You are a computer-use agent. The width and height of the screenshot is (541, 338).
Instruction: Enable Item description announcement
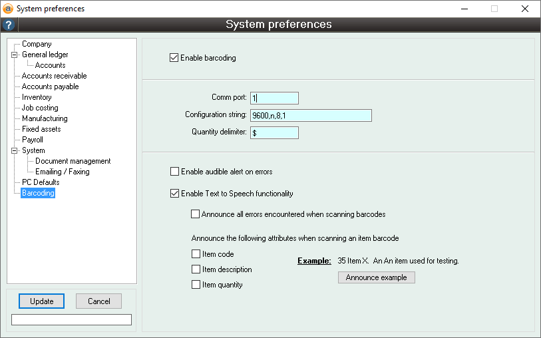coord(196,269)
